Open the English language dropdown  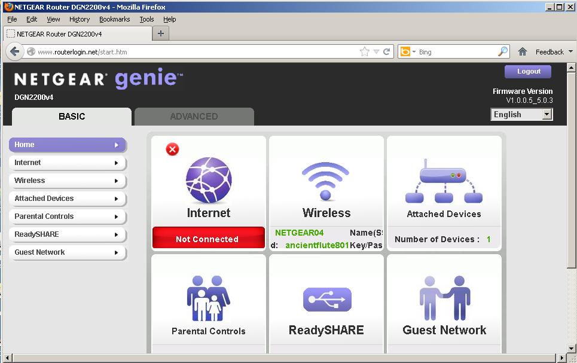pyautogui.click(x=521, y=115)
